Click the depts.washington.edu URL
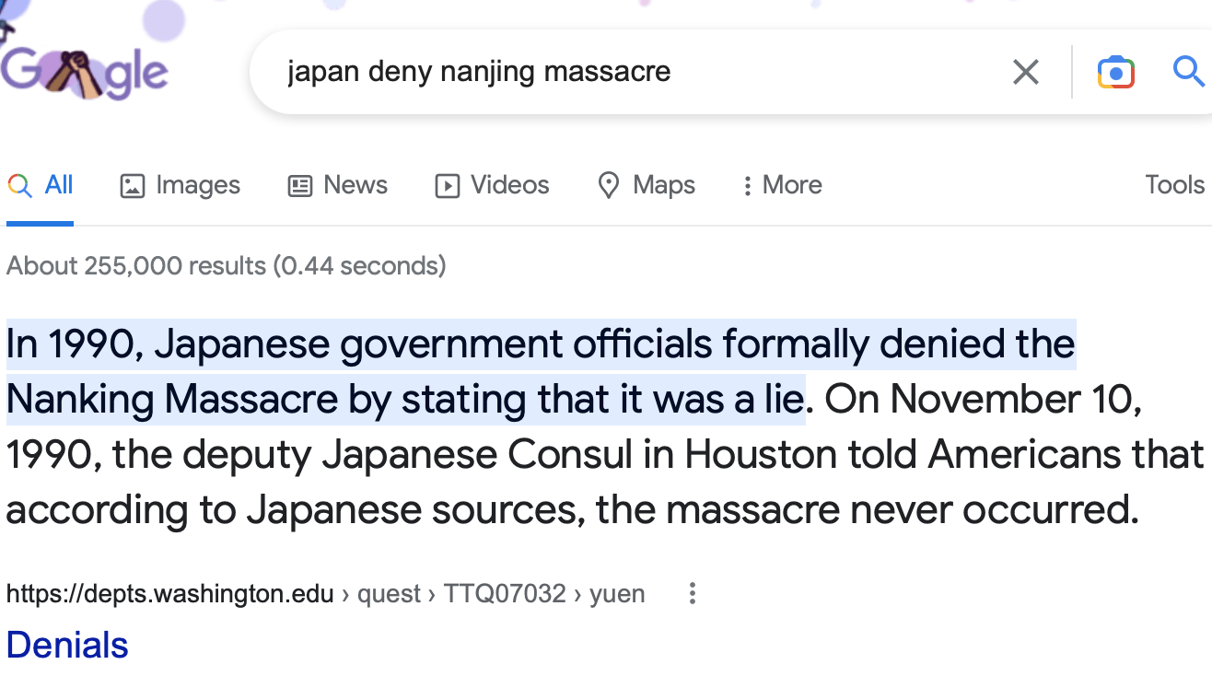Viewport: 1212px width, 676px height. pyautogui.click(x=169, y=594)
